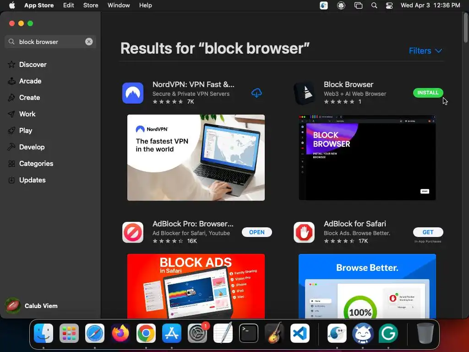This screenshot has width=469, height=352.
Task: Open the Apple menu
Action: pyautogui.click(x=12, y=5)
